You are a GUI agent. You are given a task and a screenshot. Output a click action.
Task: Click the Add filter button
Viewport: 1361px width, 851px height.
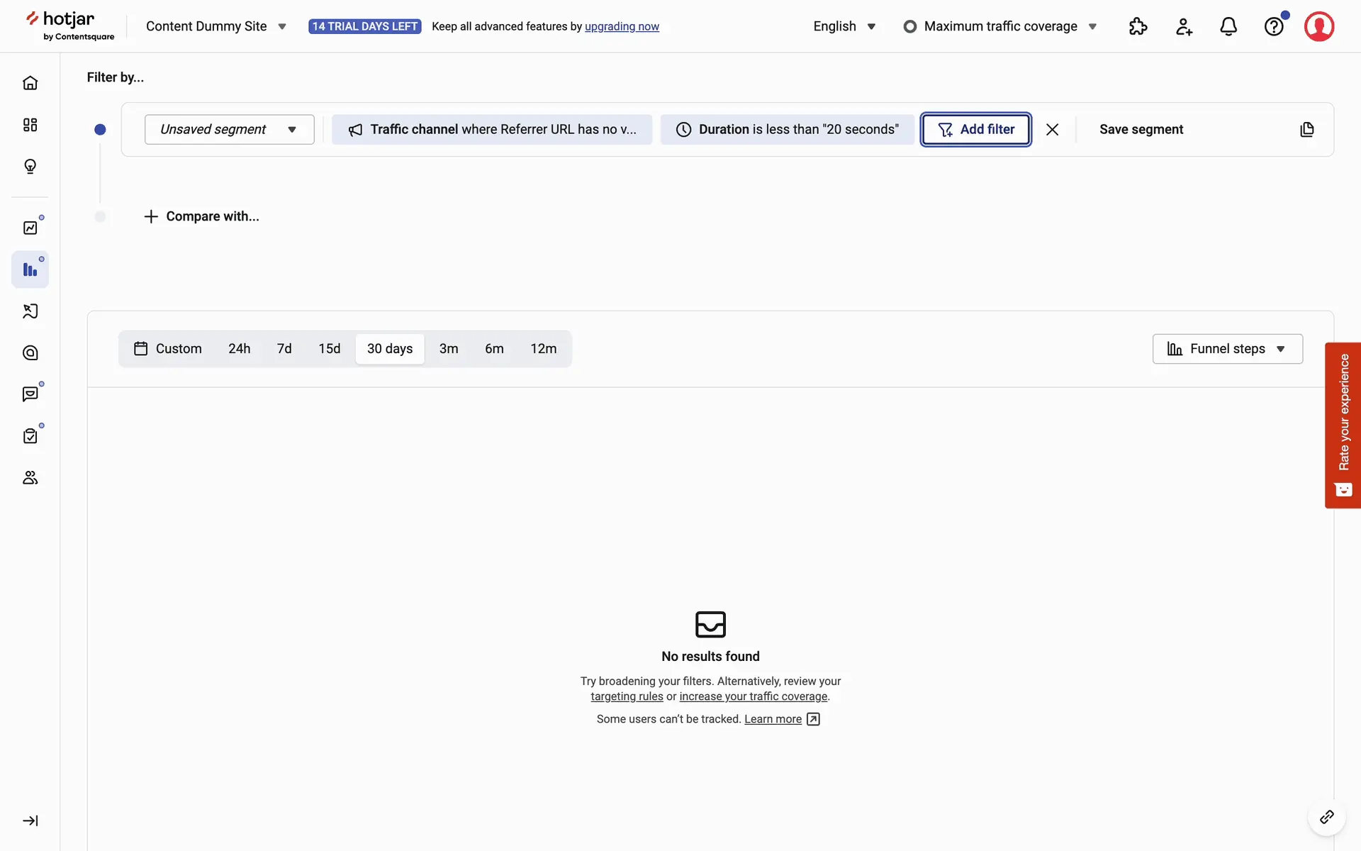(x=975, y=129)
